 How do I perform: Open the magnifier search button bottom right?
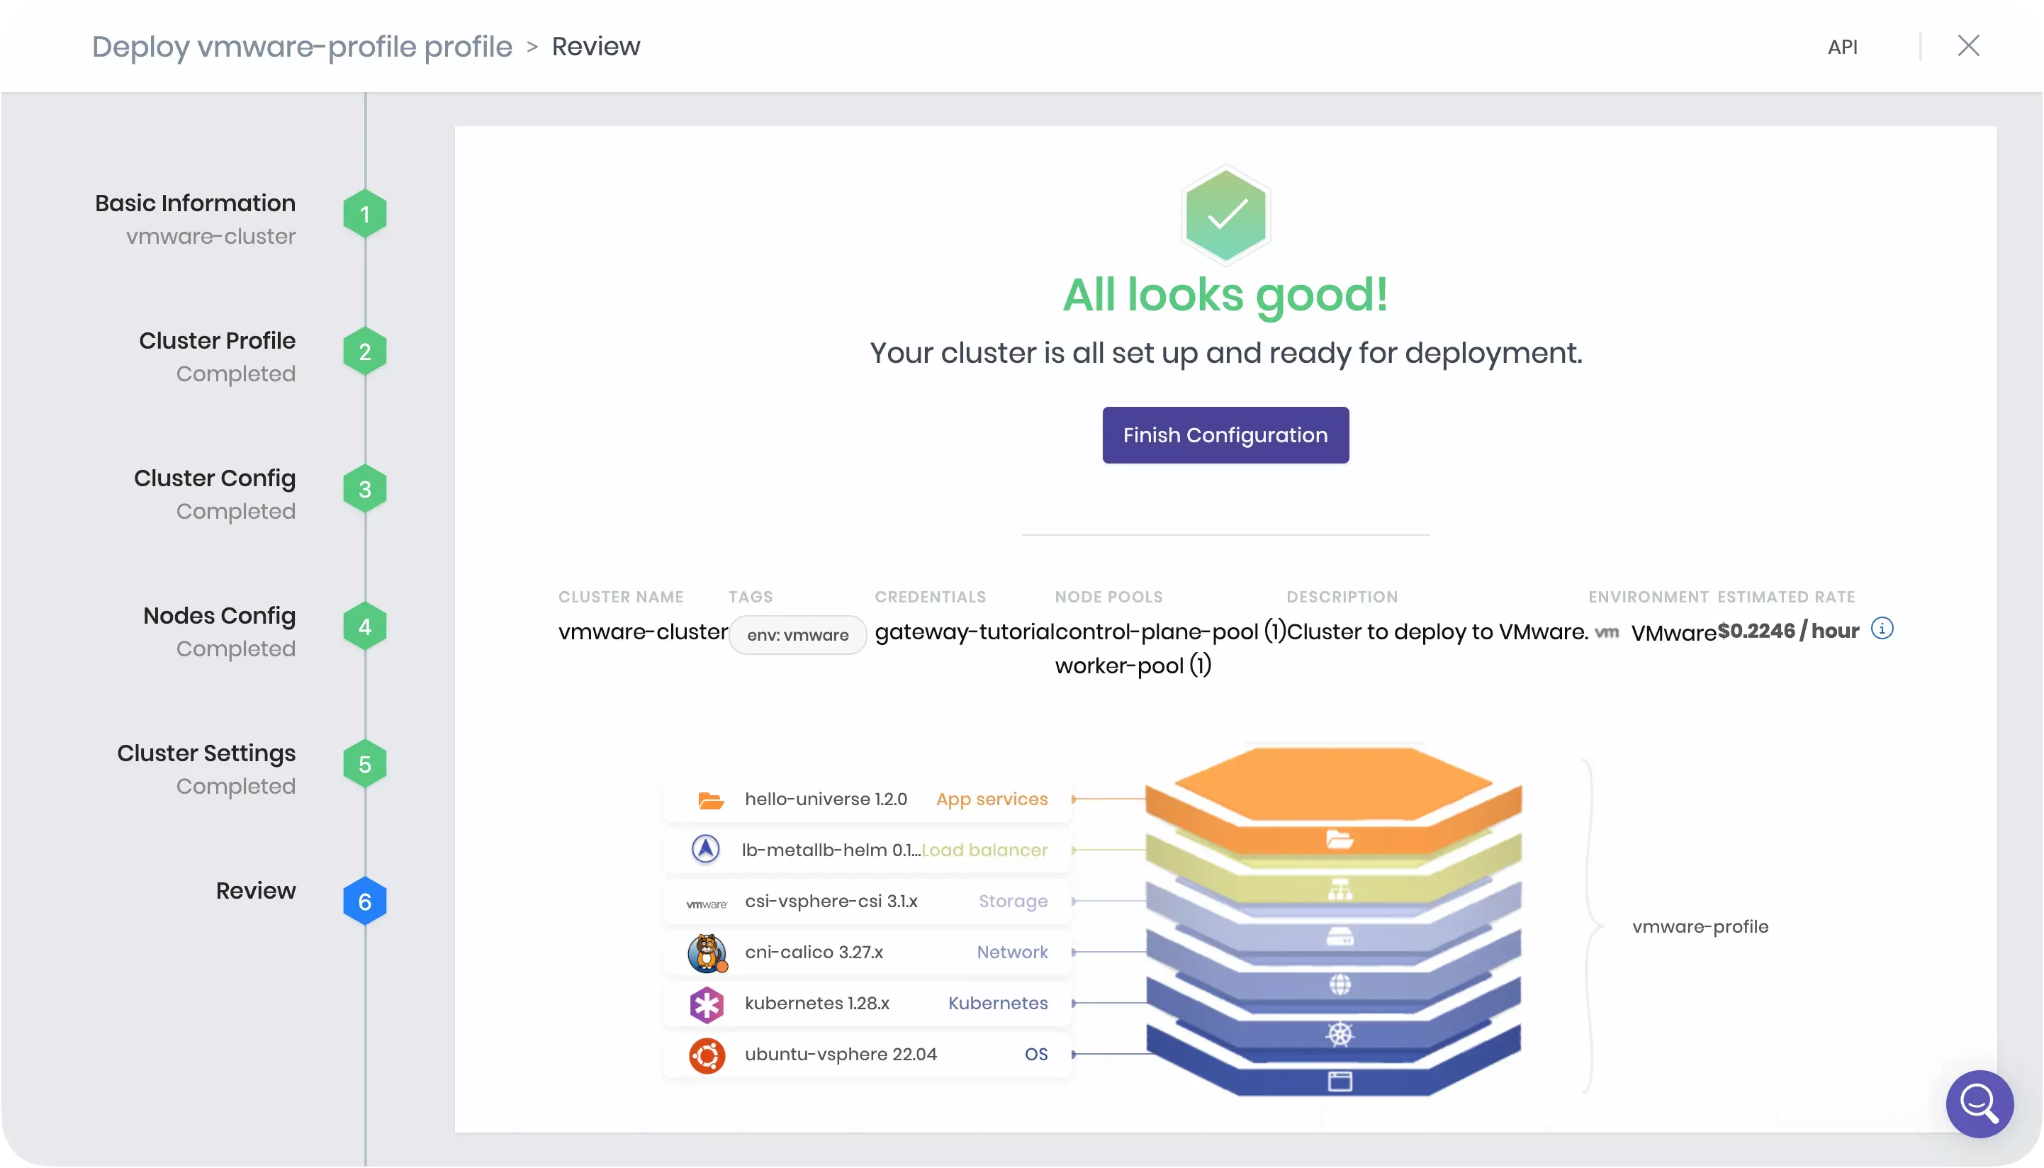[1979, 1104]
